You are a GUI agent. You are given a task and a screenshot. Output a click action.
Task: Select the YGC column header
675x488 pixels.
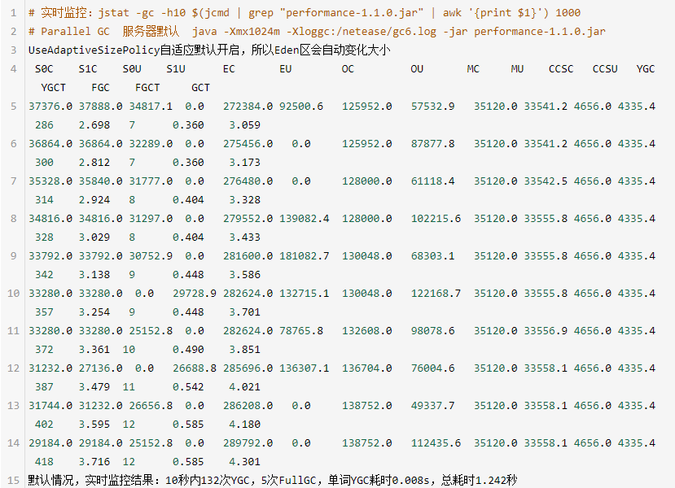pos(646,69)
